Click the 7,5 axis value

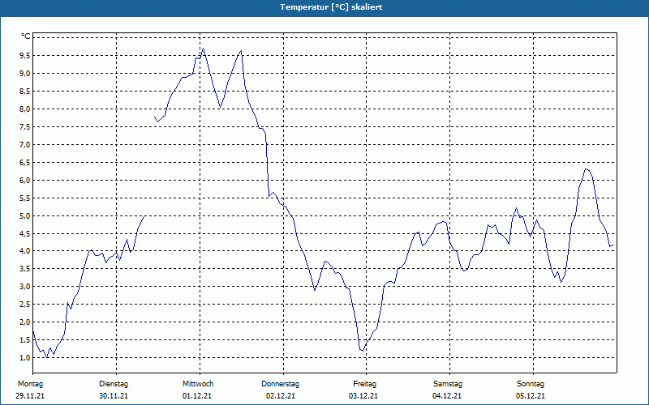coord(25,126)
